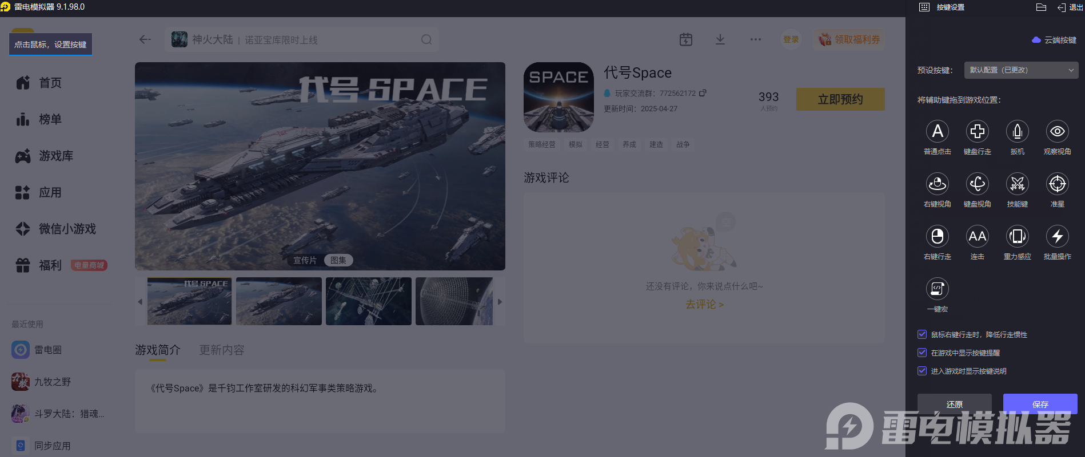Open 斗罗大陆 from recently used
1085x457 pixels.
(x=58, y=414)
